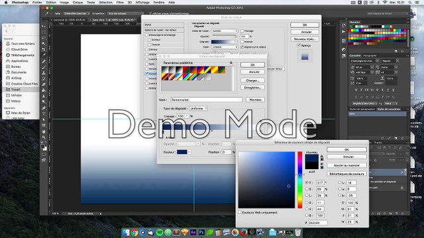Open the Style Linéaire dropdown
Screen dimensions: 424x238
(225, 47)
